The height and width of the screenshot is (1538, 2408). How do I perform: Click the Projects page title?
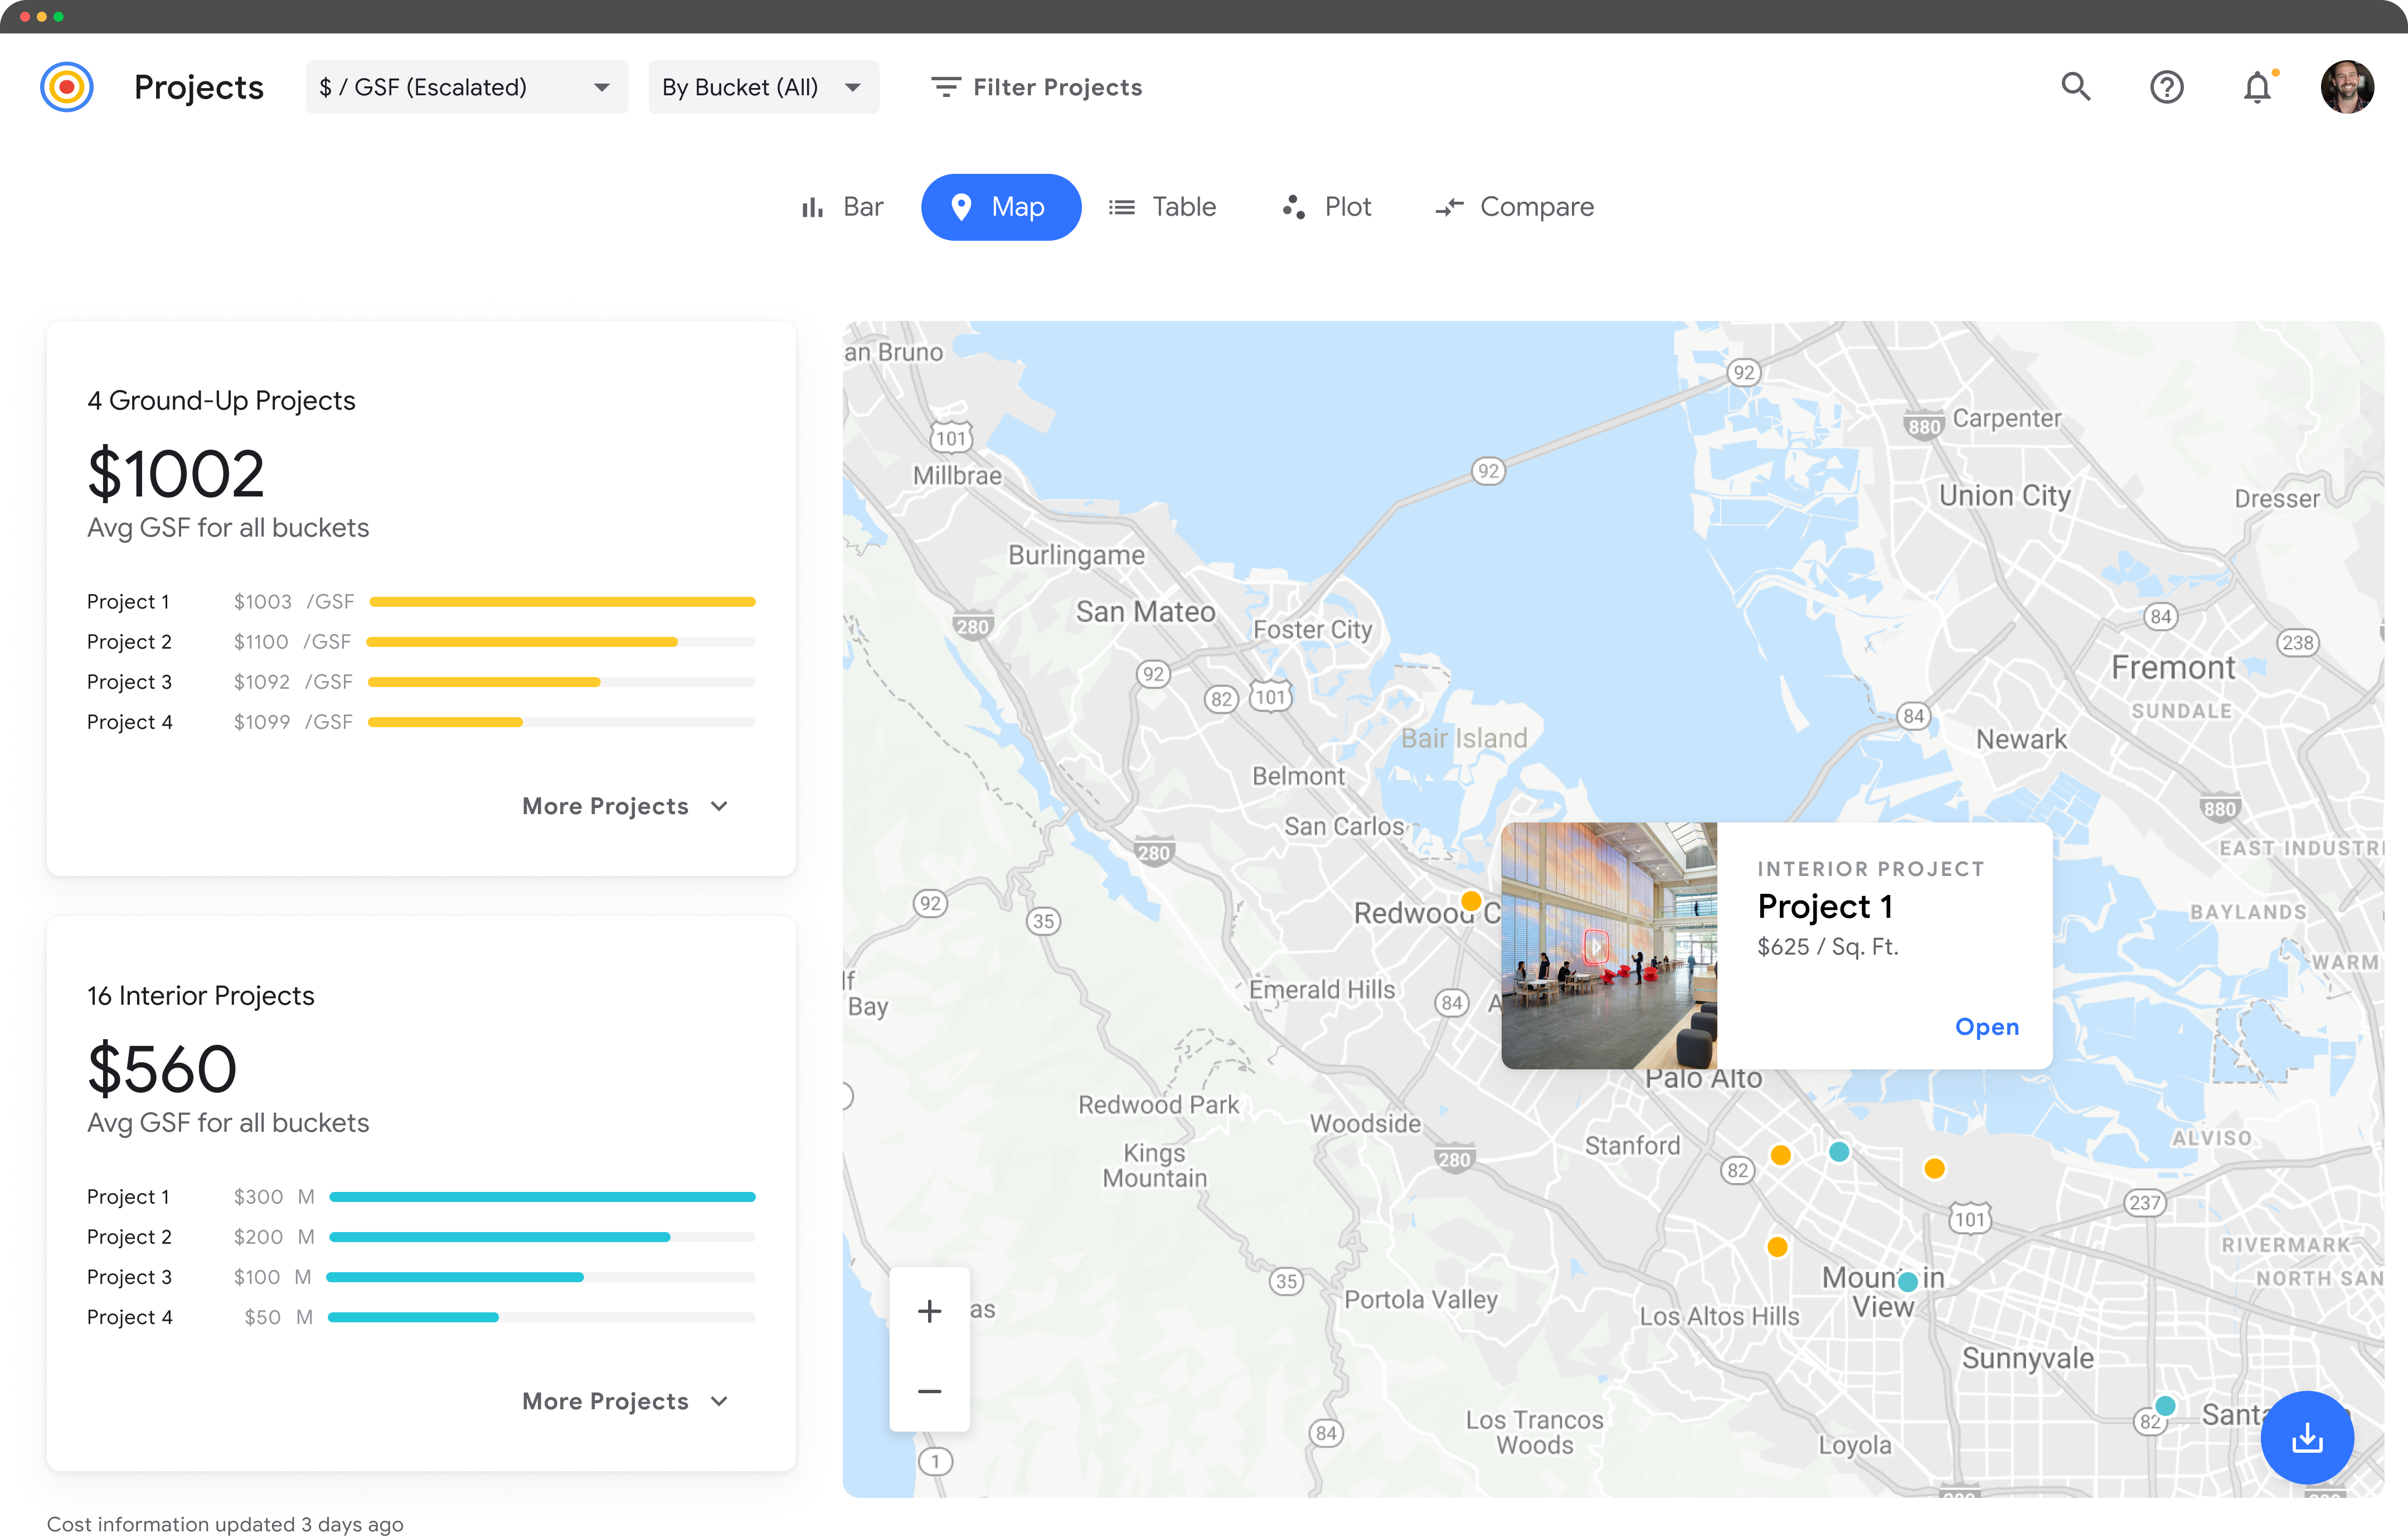pyautogui.click(x=199, y=87)
